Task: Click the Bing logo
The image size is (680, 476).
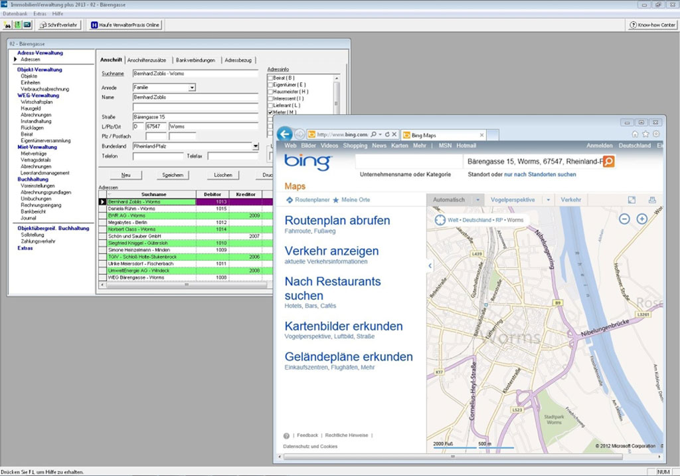Action: click(x=308, y=161)
